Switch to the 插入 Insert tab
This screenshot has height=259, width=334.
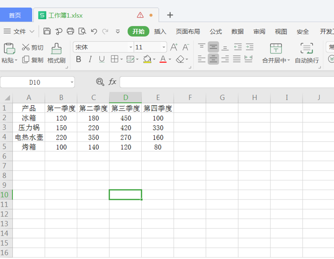(x=160, y=31)
